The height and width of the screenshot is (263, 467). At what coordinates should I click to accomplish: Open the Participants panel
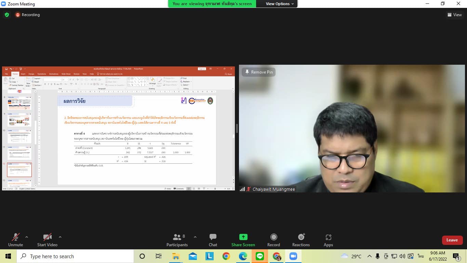click(x=177, y=240)
